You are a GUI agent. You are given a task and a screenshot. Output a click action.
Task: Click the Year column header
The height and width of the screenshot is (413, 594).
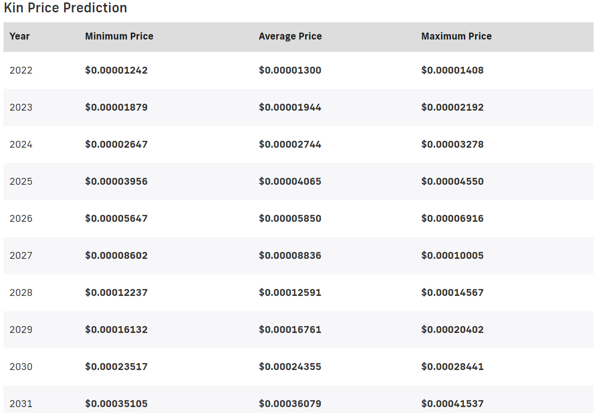click(20, 37)
